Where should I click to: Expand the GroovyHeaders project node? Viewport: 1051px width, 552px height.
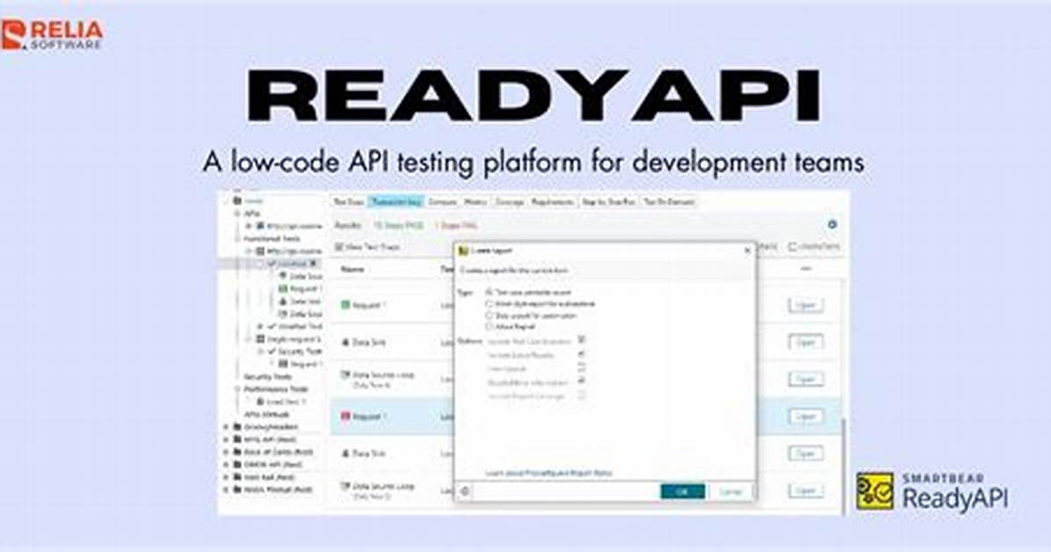227,426
